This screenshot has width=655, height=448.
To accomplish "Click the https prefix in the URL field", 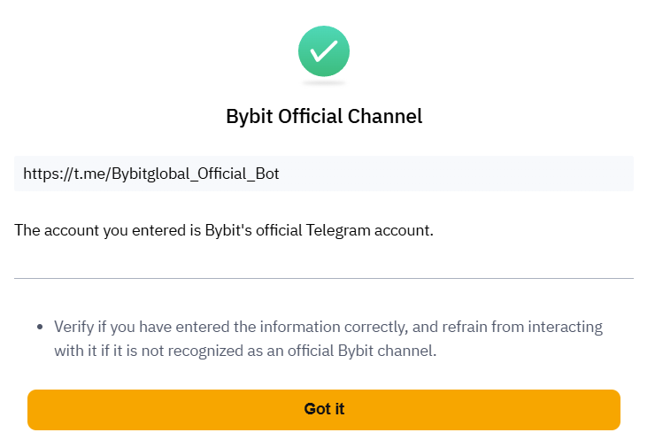I will pos(42,174).
